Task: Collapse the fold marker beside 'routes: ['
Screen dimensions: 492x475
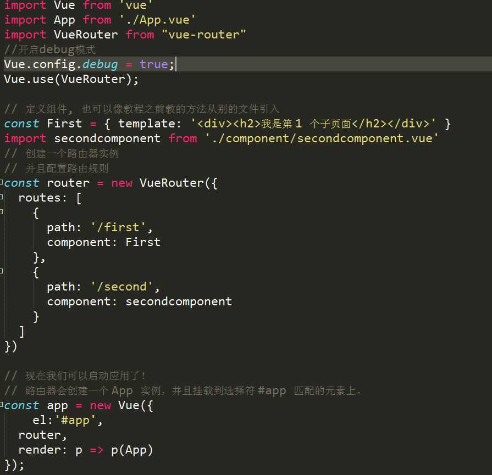Action: (1, 197)
